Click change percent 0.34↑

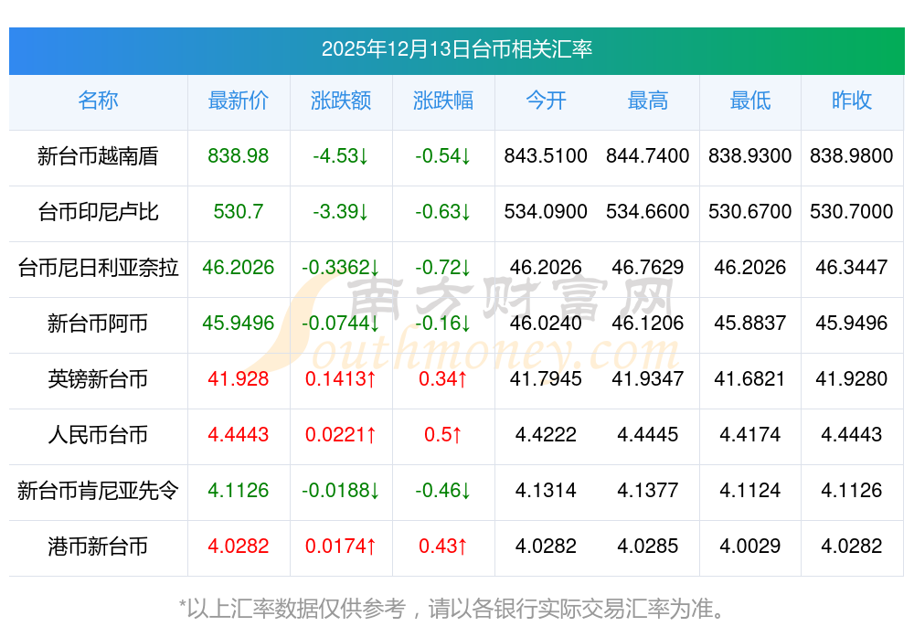point(443,379)
